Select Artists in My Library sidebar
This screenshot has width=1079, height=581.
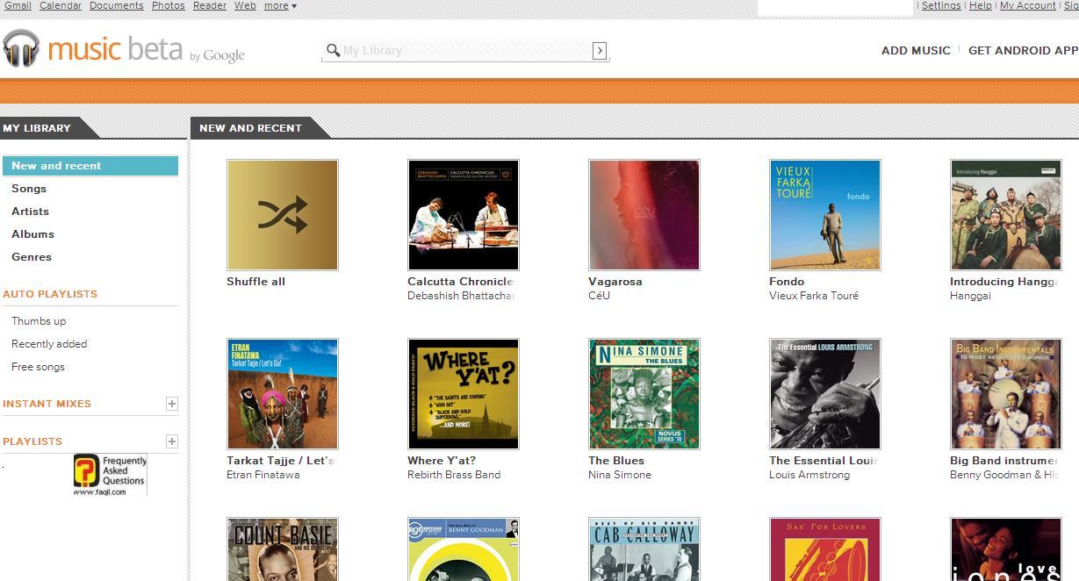coord(30,212)
